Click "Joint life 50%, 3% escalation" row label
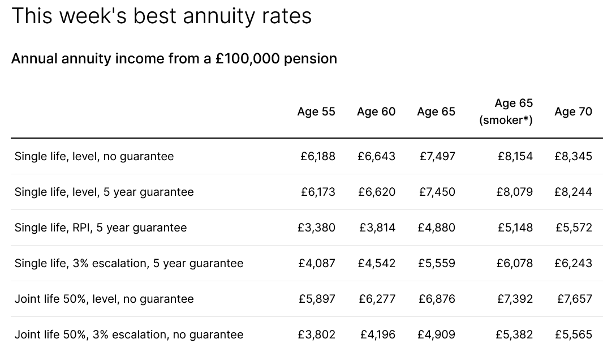This screenshot has height=352, width=603. point(129,334)
